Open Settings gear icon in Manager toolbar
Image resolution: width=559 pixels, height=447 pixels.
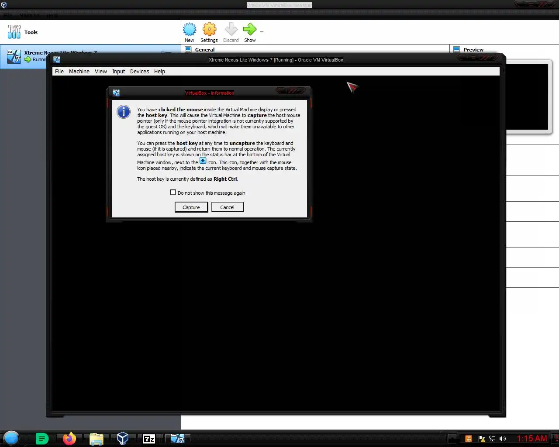pyautogui.click(x=209, y=30)
